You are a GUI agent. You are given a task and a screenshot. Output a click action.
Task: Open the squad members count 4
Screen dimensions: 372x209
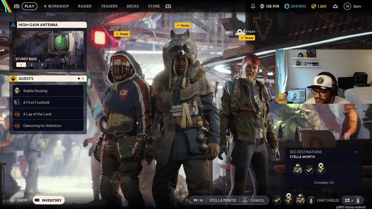coord(349,200)
